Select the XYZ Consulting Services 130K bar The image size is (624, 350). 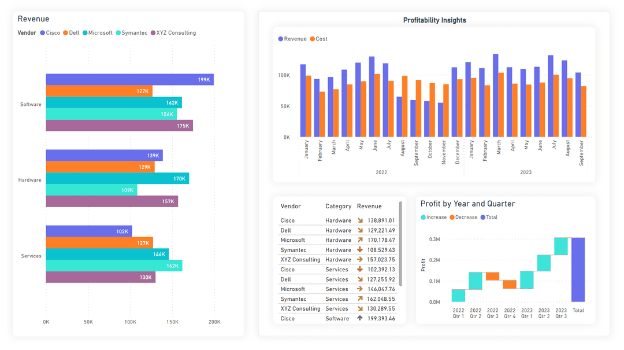pyautogui.click(x=101, y=277)
